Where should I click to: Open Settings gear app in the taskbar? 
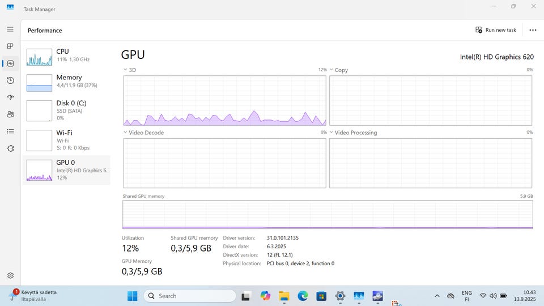340,296
